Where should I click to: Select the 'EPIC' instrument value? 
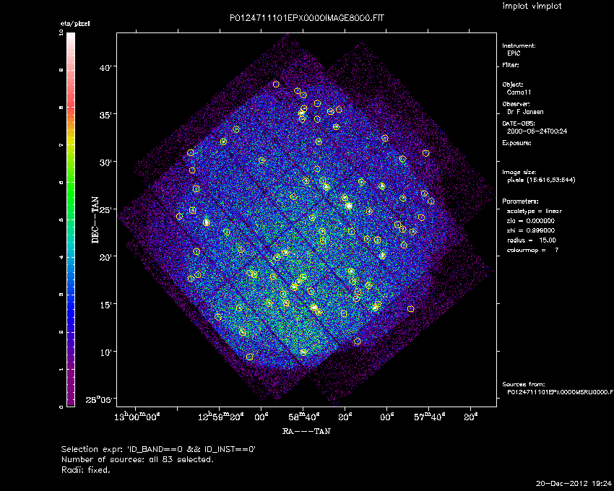[x=514, y=53]
